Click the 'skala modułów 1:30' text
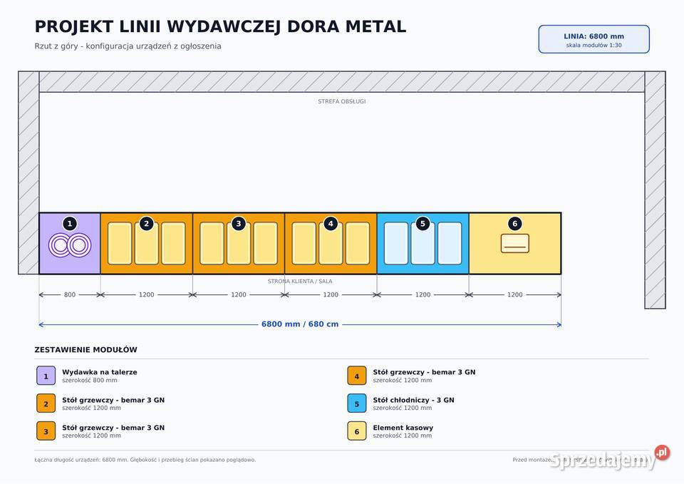Image resolution: width=684 pixels, height=484 pixels. pyautogui.click(x=594, y=46)
